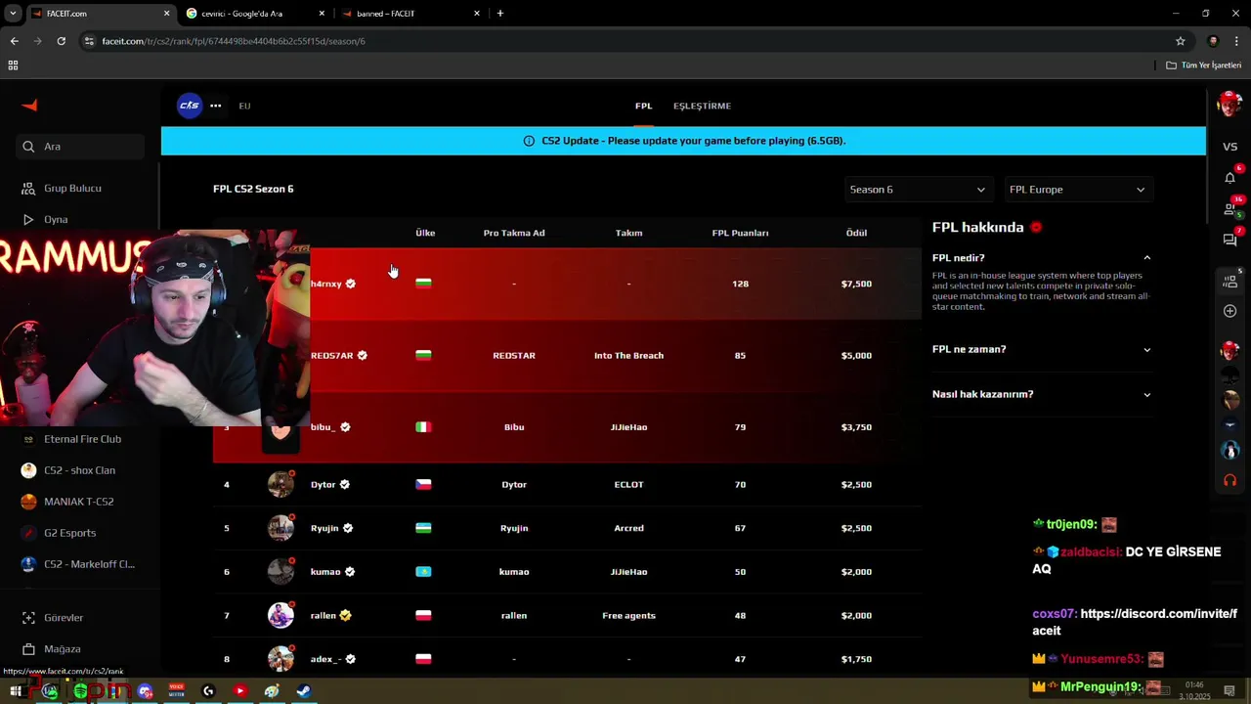Reload the FACEIT page
Viewport: 1251px width, 704px height.
coord(61,41)
